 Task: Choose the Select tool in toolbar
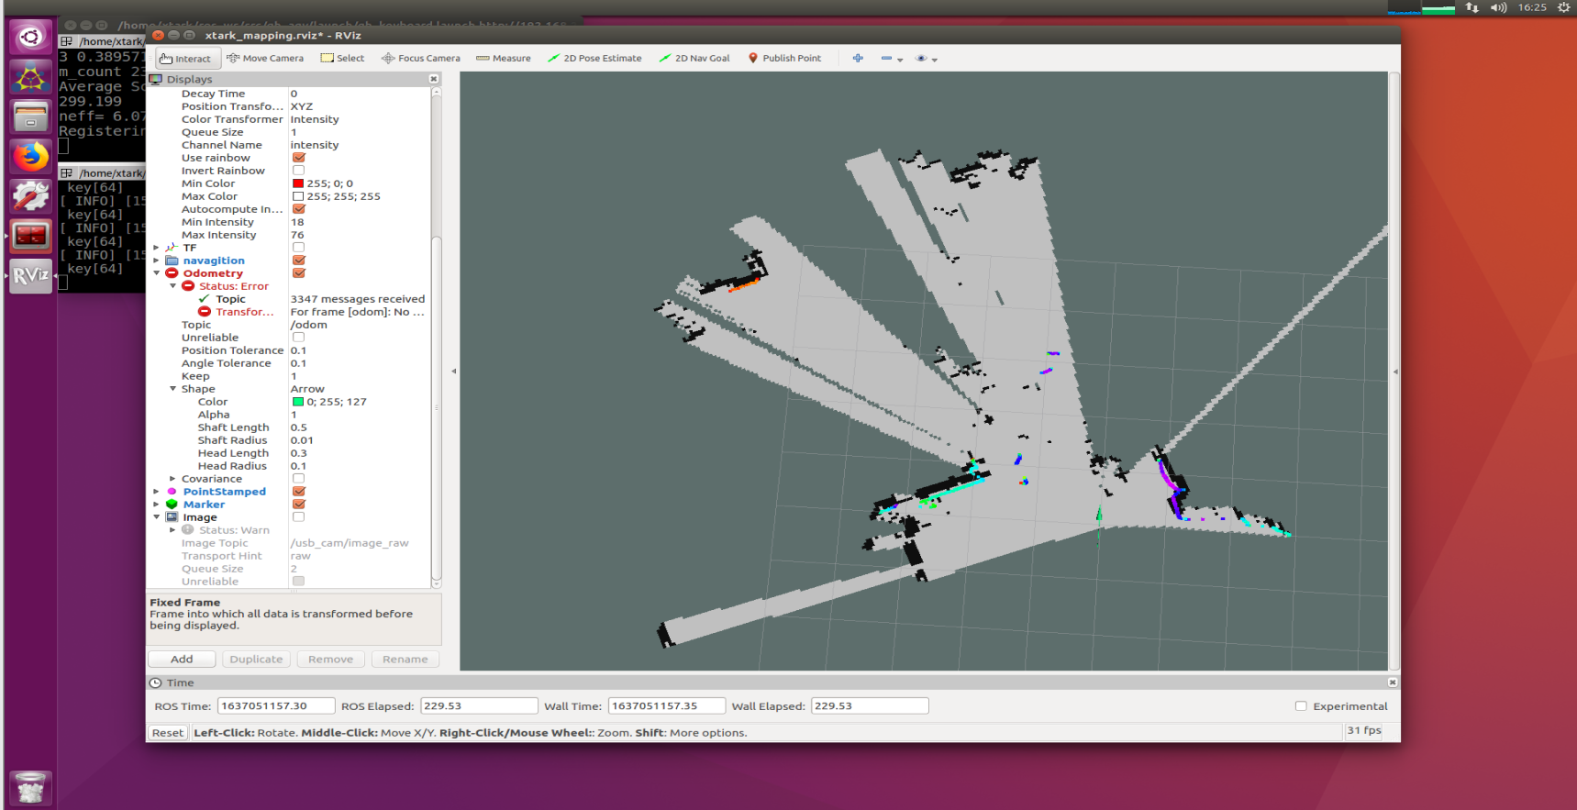[342, 58]
